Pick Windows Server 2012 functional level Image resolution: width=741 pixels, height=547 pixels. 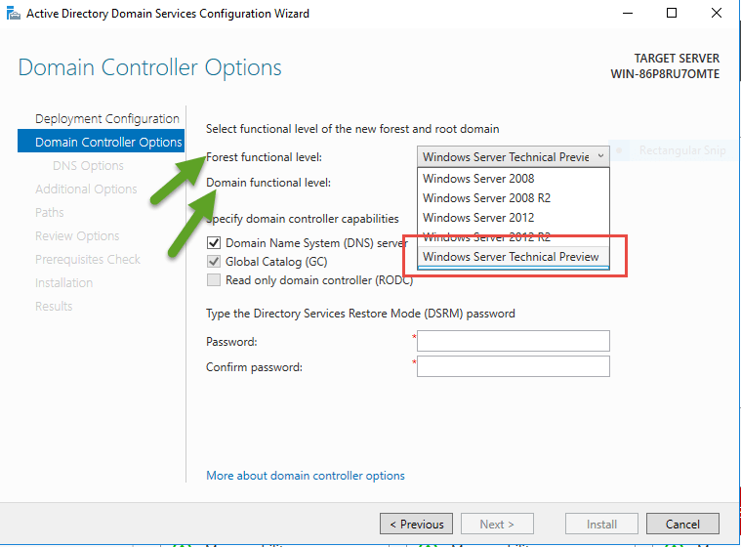pos(477,218)
